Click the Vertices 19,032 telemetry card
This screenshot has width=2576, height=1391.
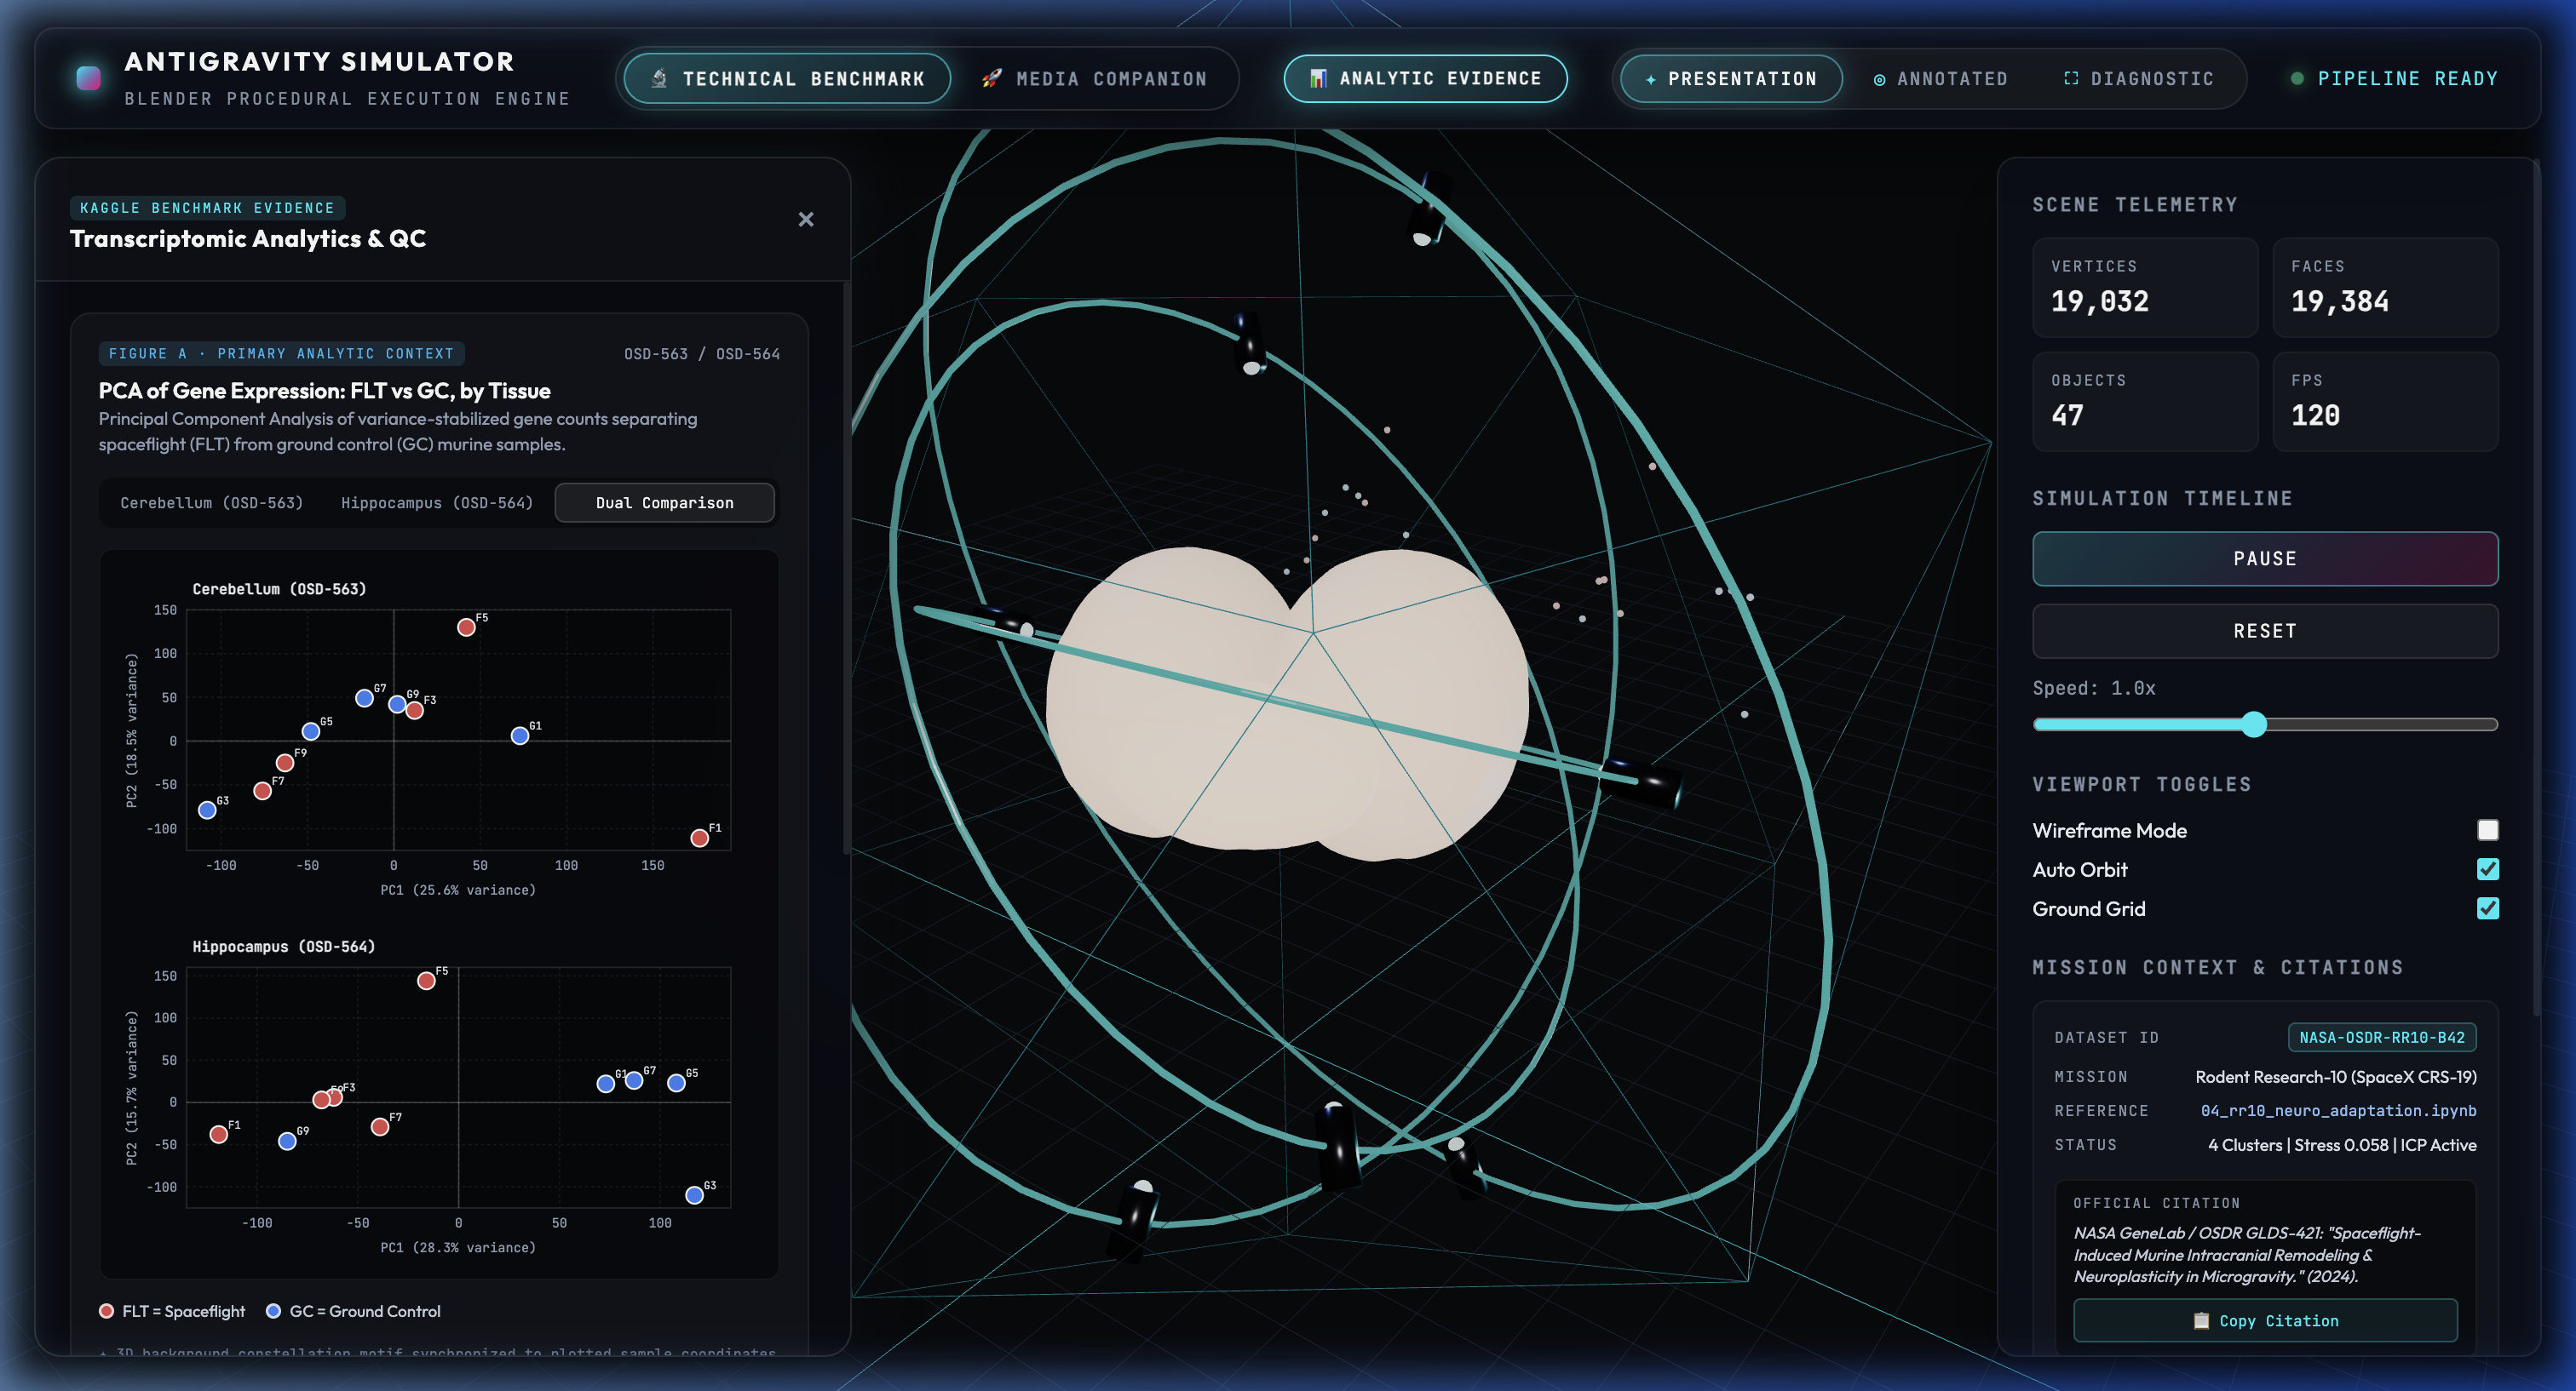pos(2145,287)
